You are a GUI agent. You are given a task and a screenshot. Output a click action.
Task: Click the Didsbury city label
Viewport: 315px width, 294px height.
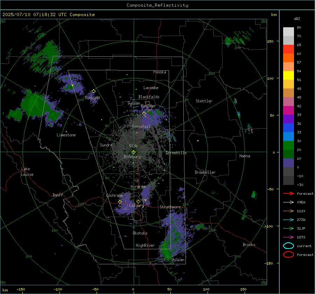tap(132, 157)
